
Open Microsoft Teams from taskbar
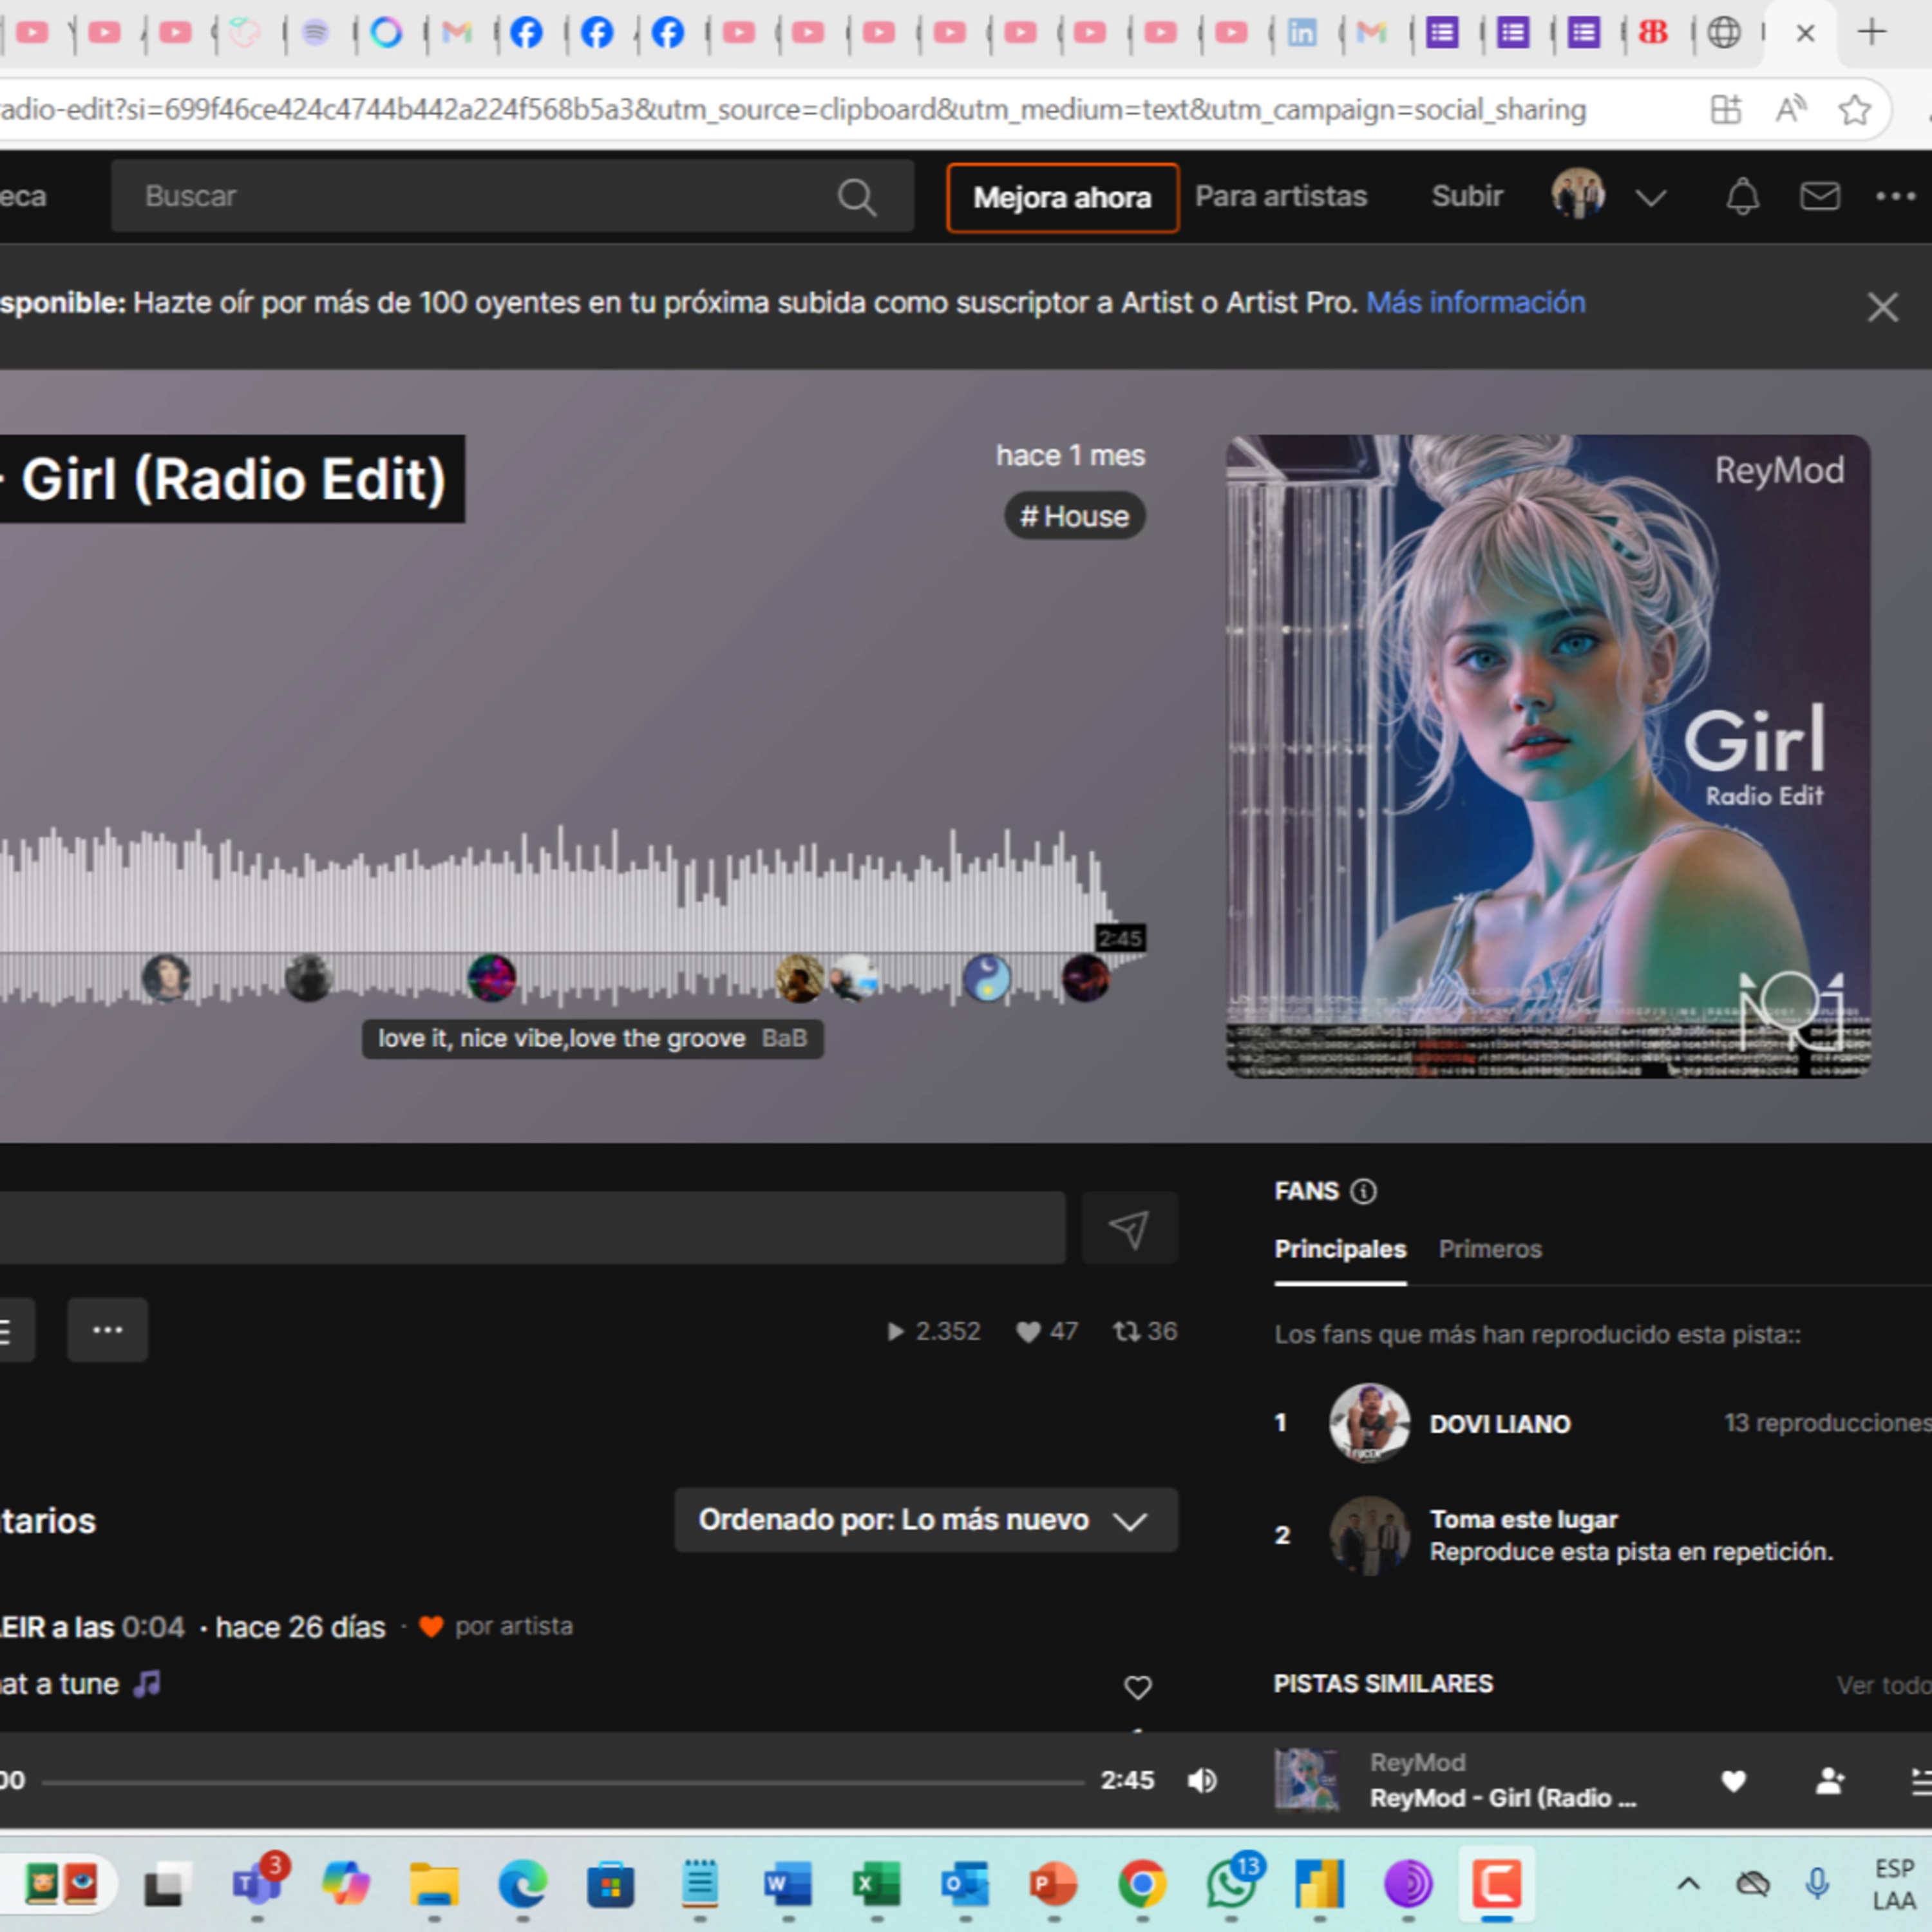pyautogui.click(x=257, y=1883)
